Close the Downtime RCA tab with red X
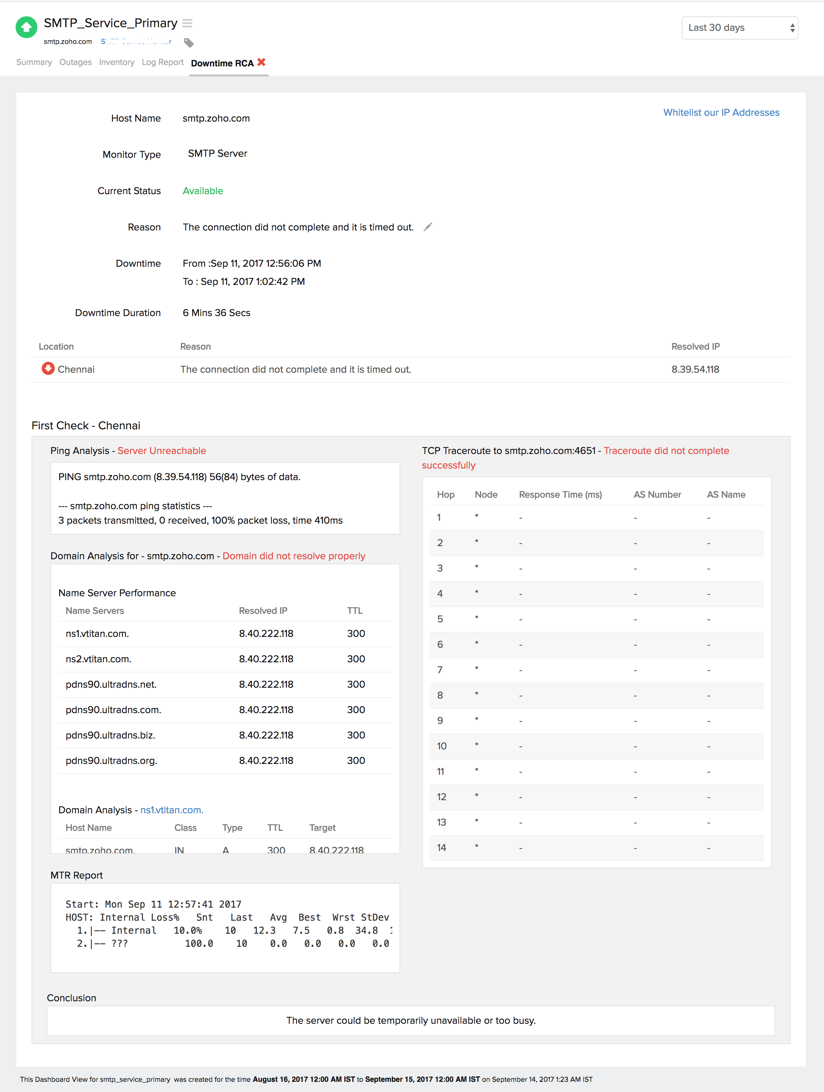824x1092 pixels. [262, 62]
